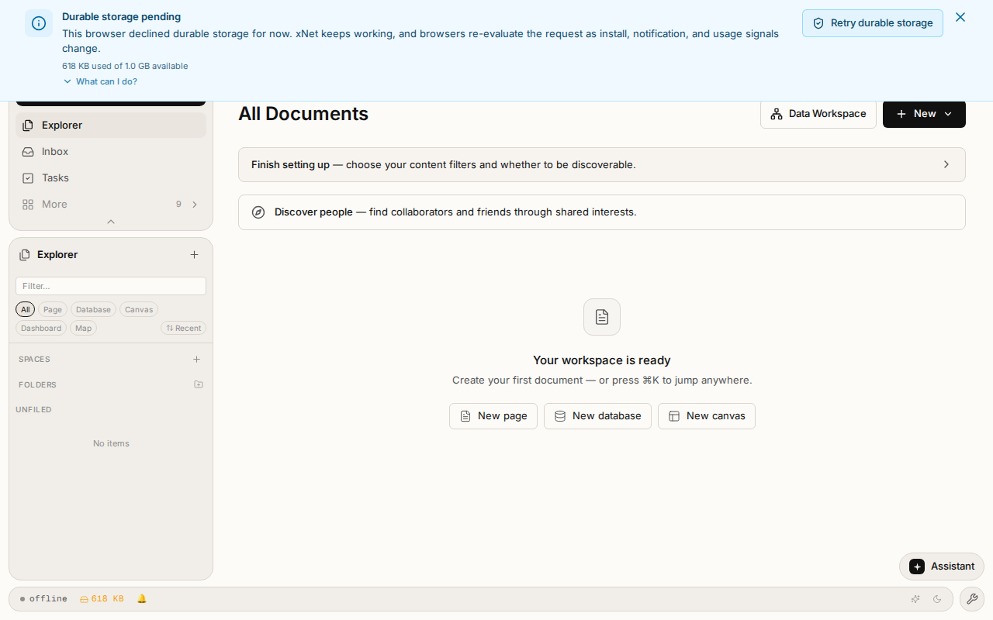Screen dimensions: 993x620
Task: Create a New canvas
Action: click(707, 416)
